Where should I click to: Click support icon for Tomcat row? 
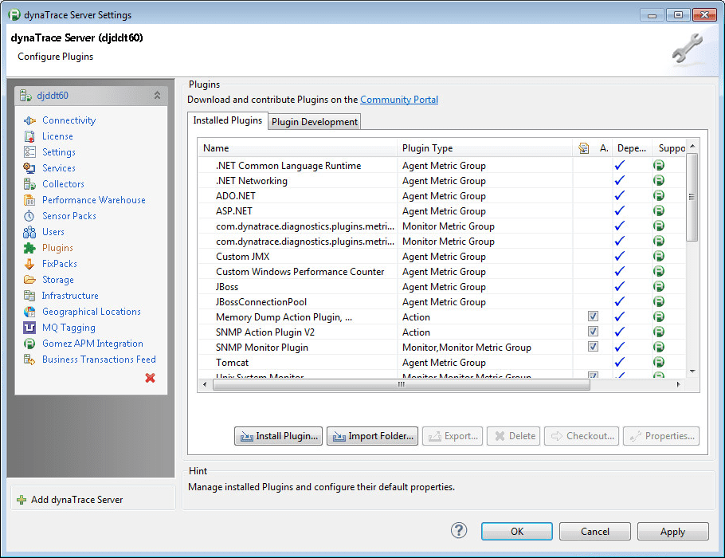(x=659, y=362)
